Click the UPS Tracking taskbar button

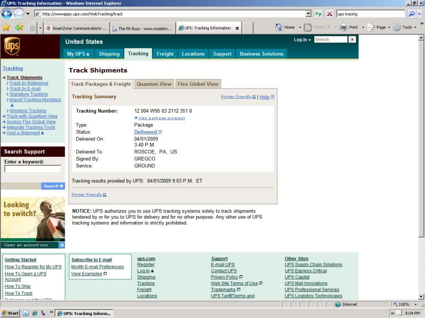pyautogui.click(x=84, y=313)
